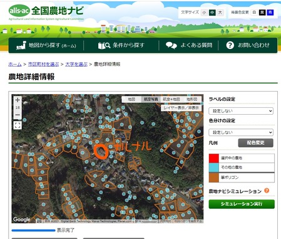Viewport: 281px width, 239px height.
Task: Set font size to 大
Action: pos(220,13)
